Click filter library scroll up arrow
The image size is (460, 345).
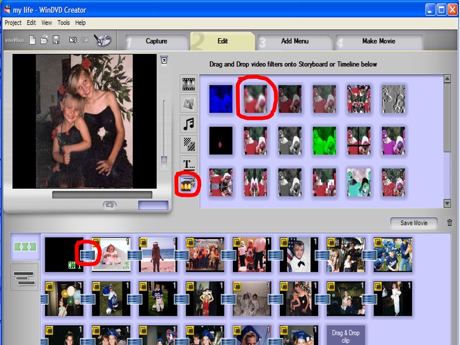click(447, 79)
